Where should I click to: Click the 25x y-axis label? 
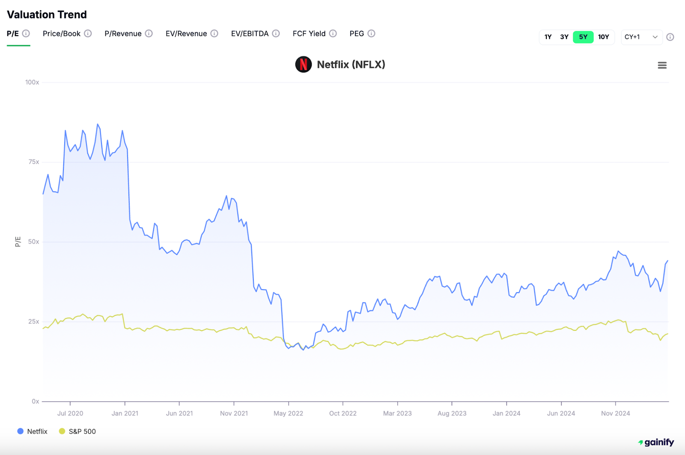(34, 321)
